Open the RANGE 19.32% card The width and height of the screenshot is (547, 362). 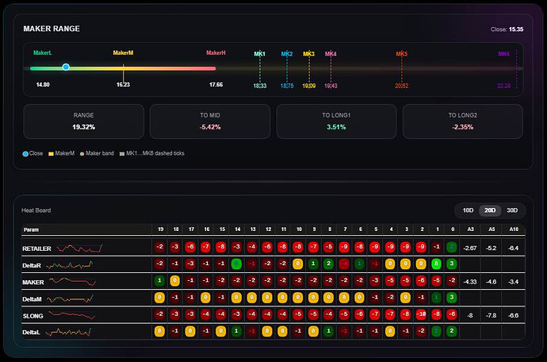(x=84, y=121)
